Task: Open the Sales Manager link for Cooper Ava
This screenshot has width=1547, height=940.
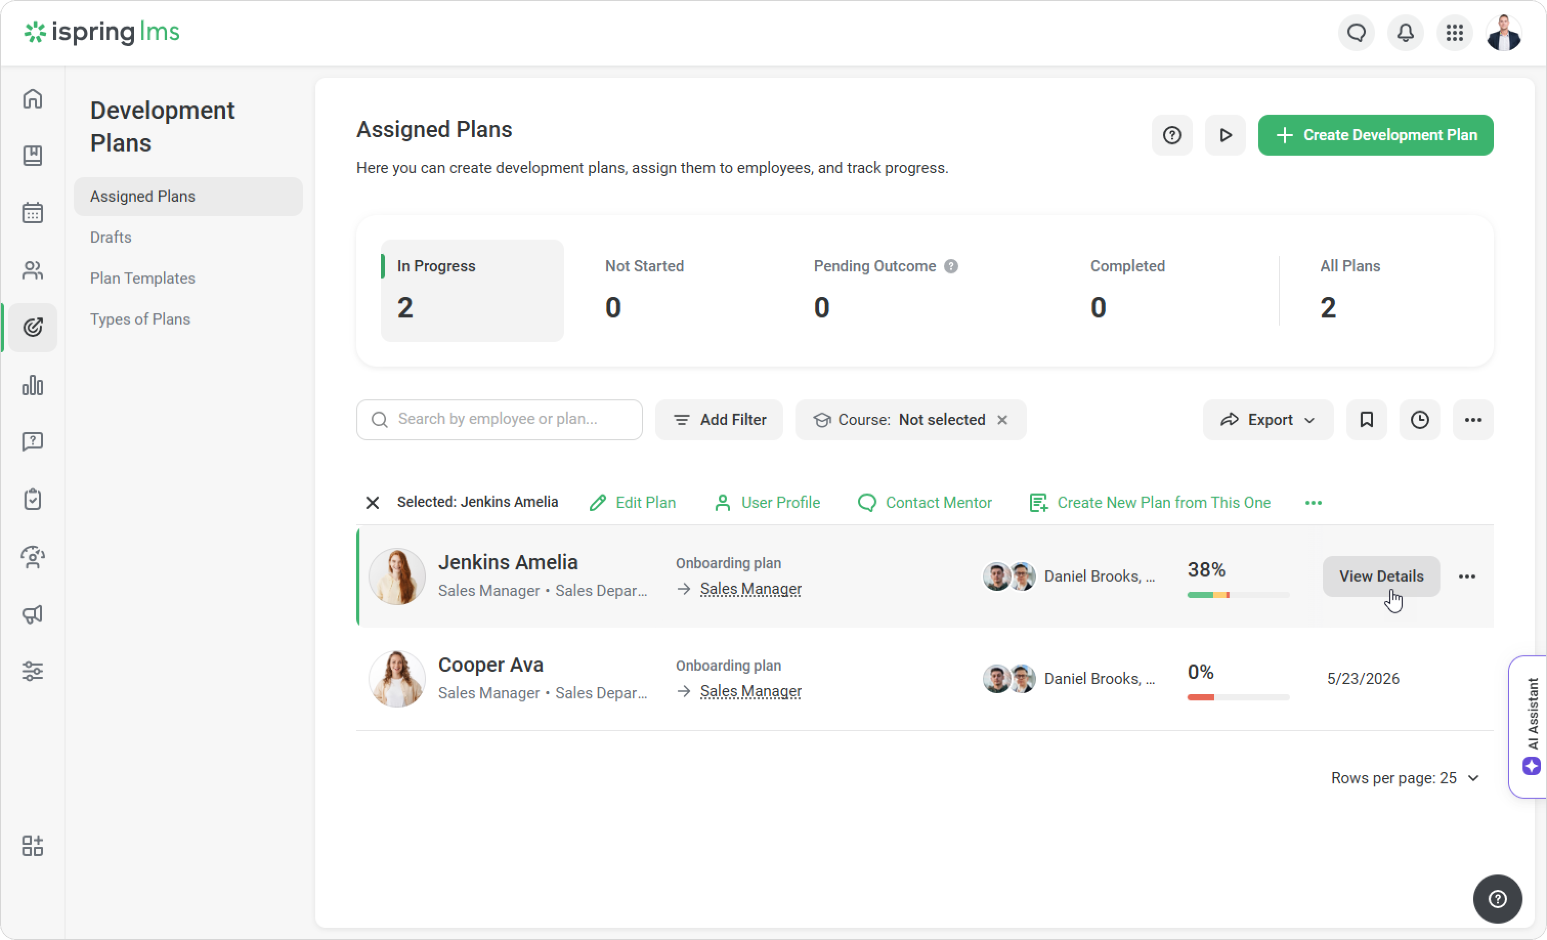Action: pyautogui.click(x=750, y=691)
